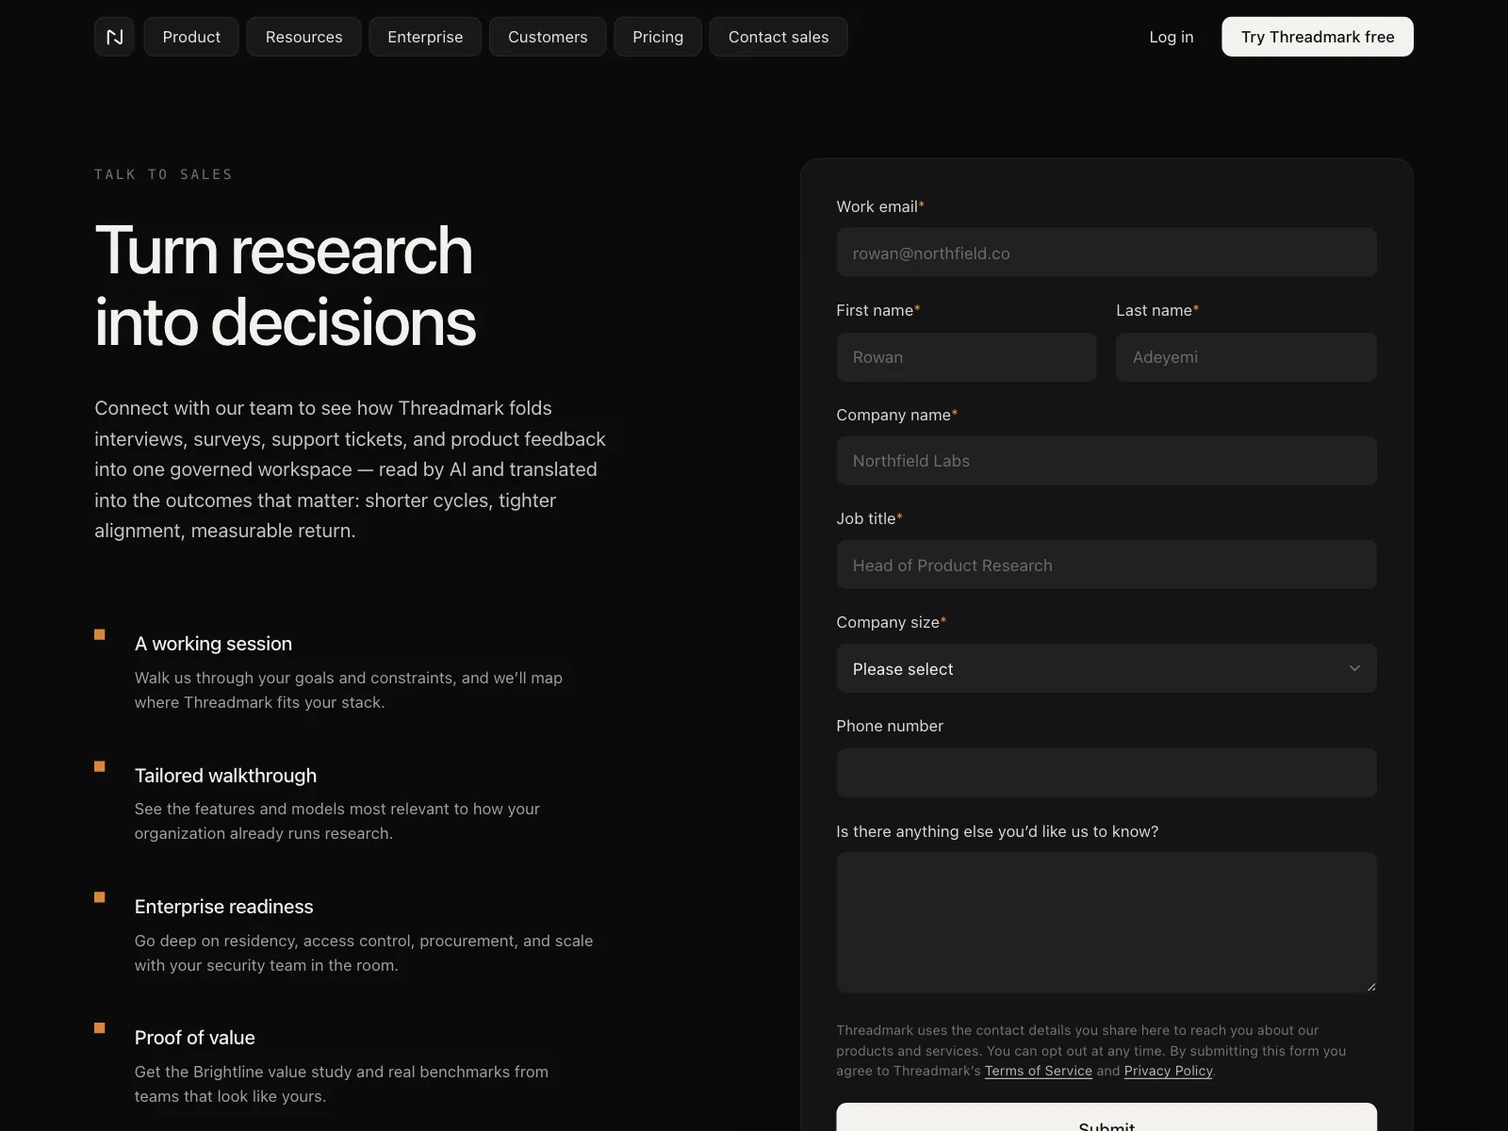Viewport: 1508px width, 1131px height.
Task: Click the anything else message textarea
Action: coord(1106,923)
